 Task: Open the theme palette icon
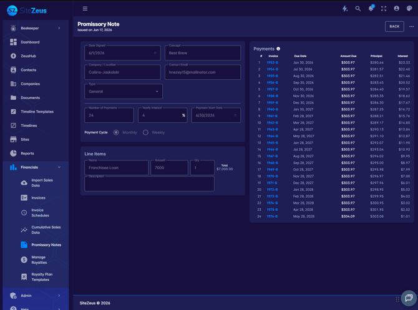point(409,9)
